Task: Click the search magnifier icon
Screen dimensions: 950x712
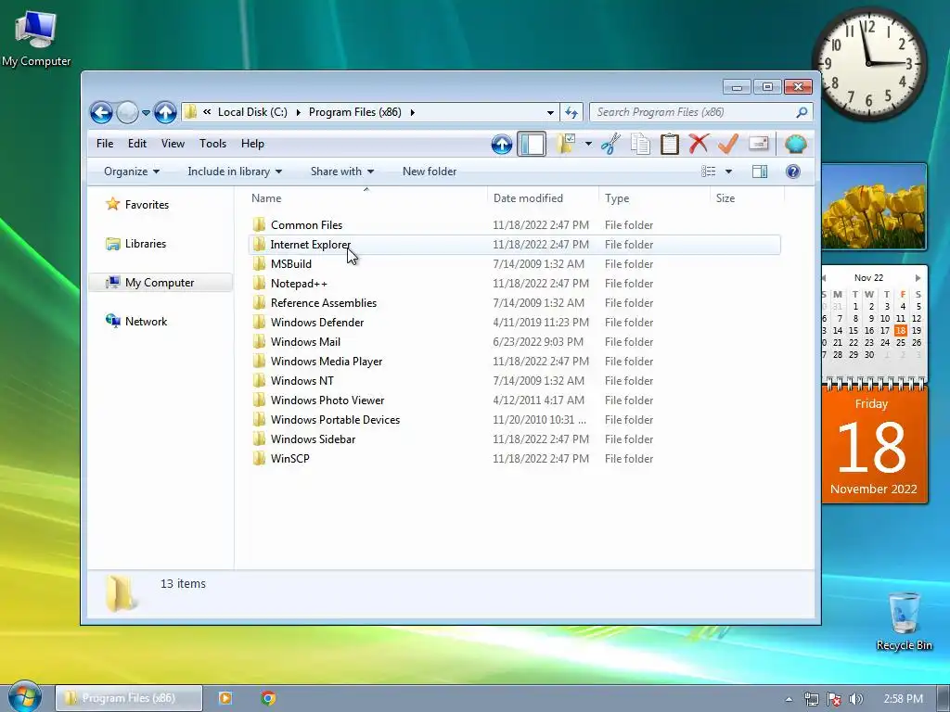Action: [802, 112]
